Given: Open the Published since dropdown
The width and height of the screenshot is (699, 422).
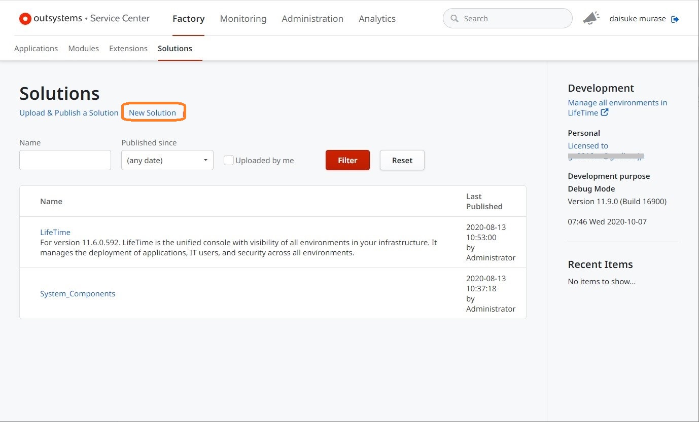Looking at the screenshot, I should [x=167, y=160].
